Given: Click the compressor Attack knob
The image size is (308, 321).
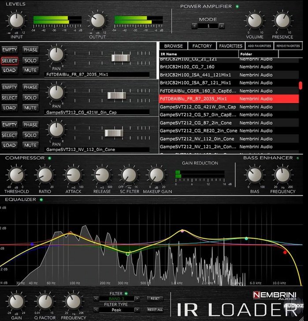Looking at the screenshot, I should coord(73,175).
